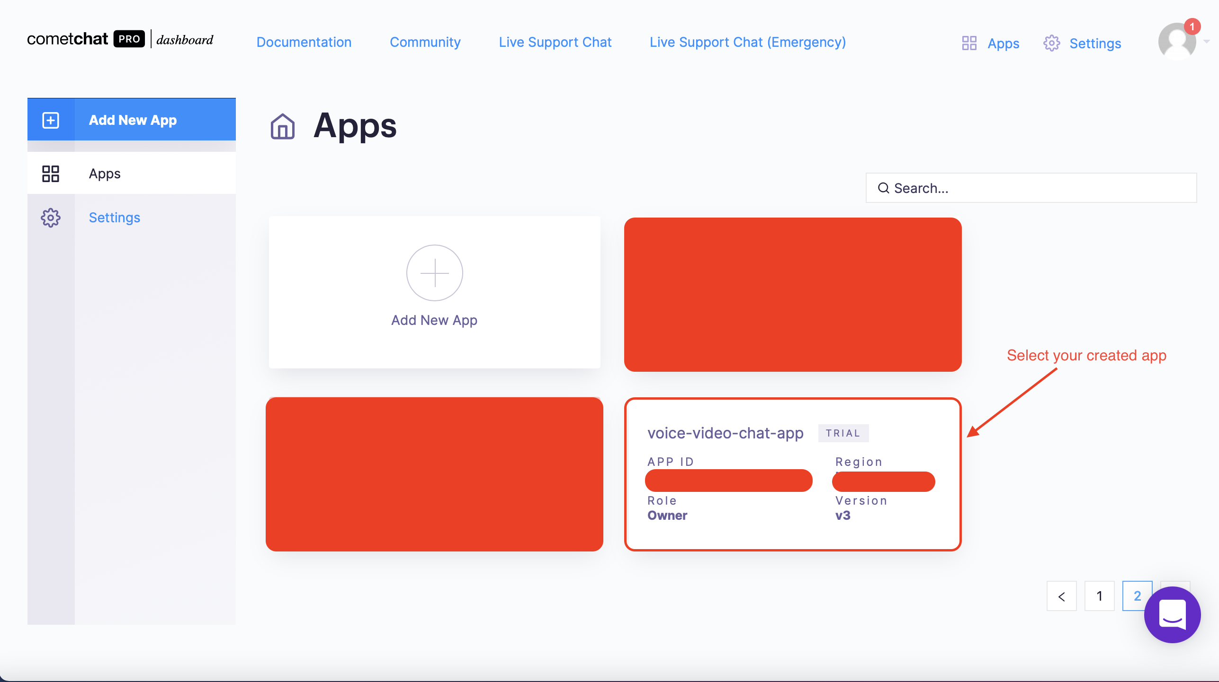Click the Search input field
This screenshot has height=682, width=1219.
[1031, 187]
